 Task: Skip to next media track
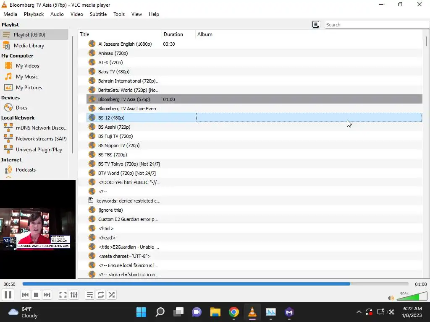coord(47,295)
